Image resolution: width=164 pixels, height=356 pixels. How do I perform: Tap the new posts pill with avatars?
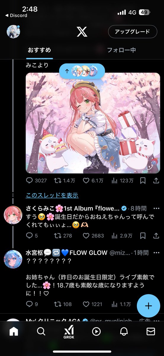82,71
